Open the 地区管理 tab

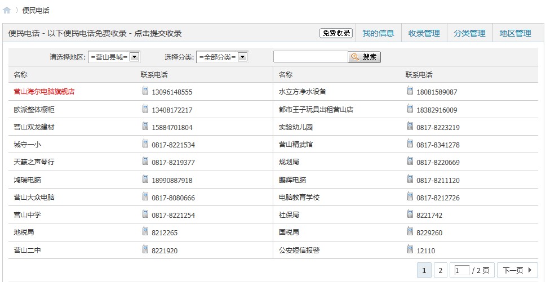coord(515,33)
